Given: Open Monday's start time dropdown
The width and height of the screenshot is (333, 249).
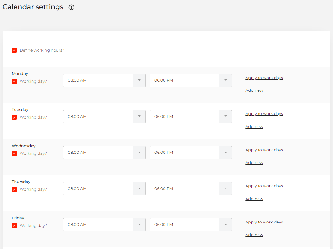Looking at the screenshot, I should tap(139, 80).
